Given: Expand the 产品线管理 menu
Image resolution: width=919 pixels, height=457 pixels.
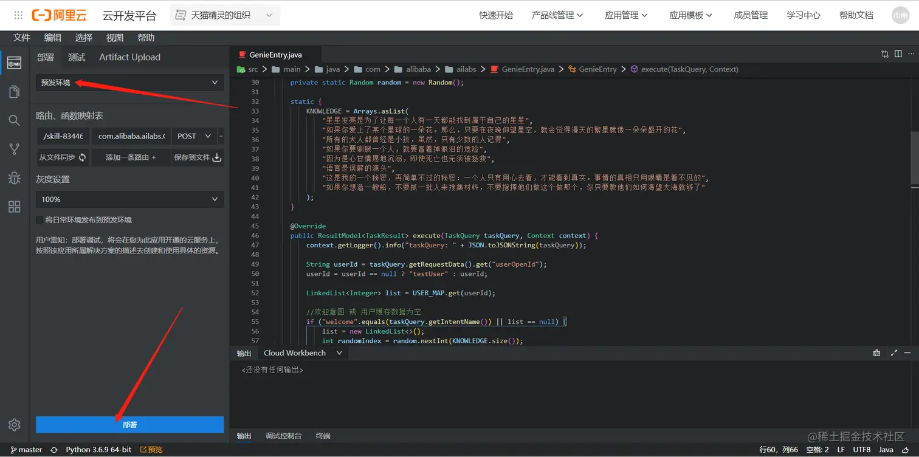Looking at the screenshot, I should [557, 15].
